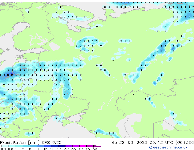194x150 pixels.
Task: Click the '30' legend scale label
Action: pos(66,149)
